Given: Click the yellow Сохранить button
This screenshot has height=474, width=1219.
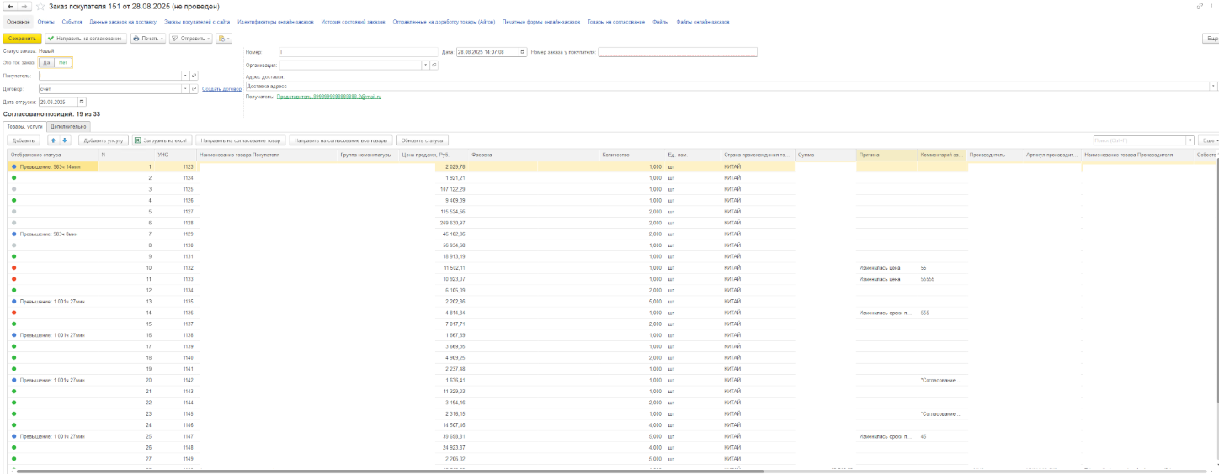Looking at the screenshot, I should pos(22,39).
